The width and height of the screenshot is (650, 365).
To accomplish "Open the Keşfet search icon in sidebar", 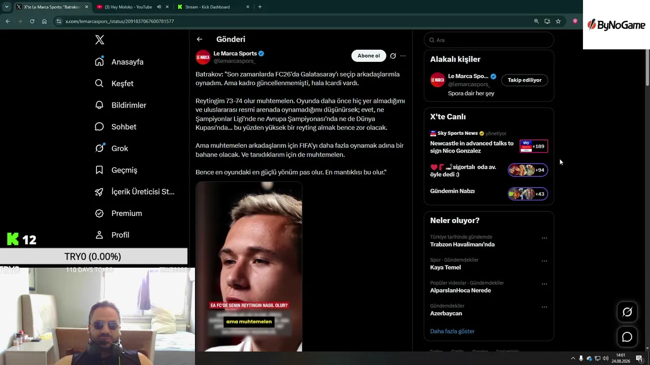I will click(x=100, y=83).
